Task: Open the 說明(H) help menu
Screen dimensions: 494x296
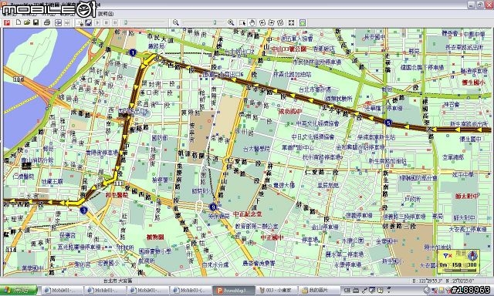Action: (106, 14)
